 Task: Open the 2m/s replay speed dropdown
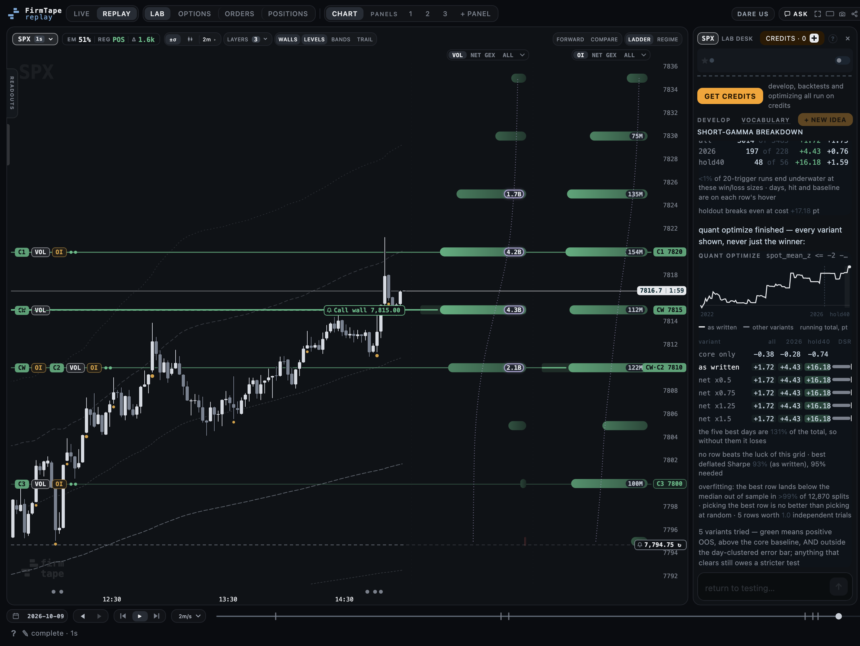click(189, 616)
